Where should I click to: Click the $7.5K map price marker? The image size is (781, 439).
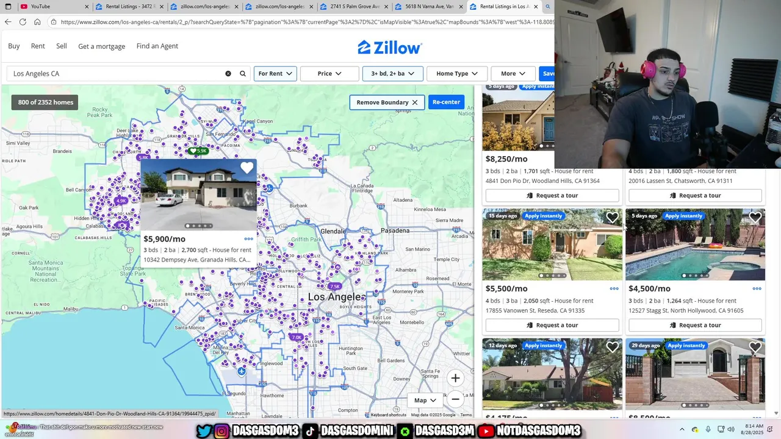coord(334,287)
